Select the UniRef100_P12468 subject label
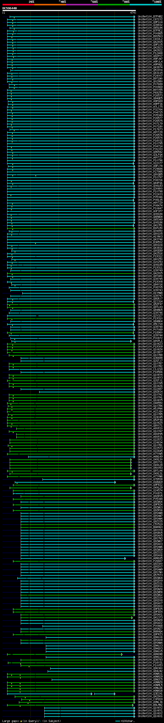The width and height of the screenshot is (164, 723). (x=150, y=53)
